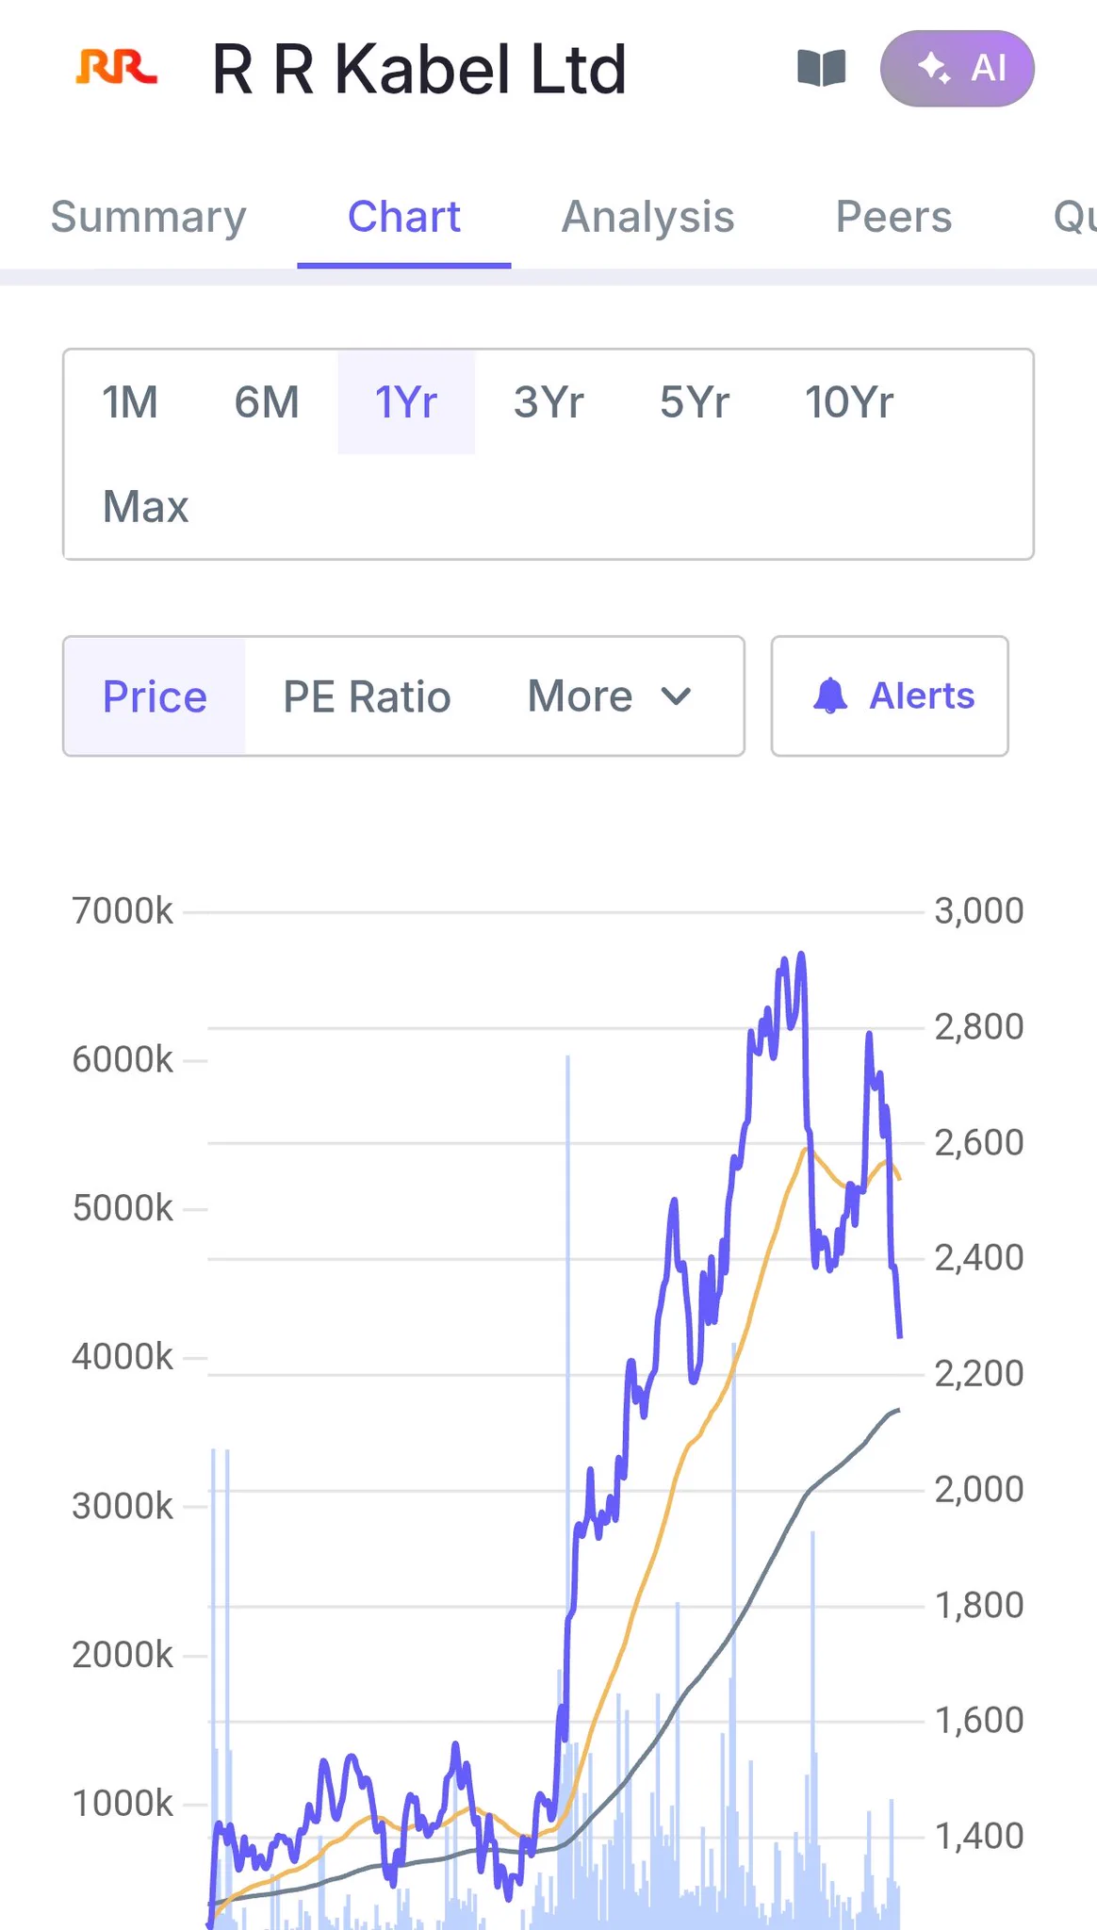The width and height of the screenshot is (1097, 1930).
Task: Click the 6000k volume axis label
Action: click(123, 1060)
